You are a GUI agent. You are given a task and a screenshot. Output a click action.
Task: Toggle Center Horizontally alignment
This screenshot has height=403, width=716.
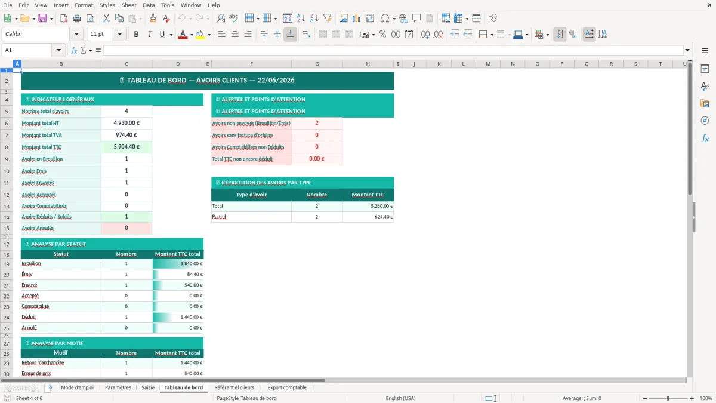point(234,35)
